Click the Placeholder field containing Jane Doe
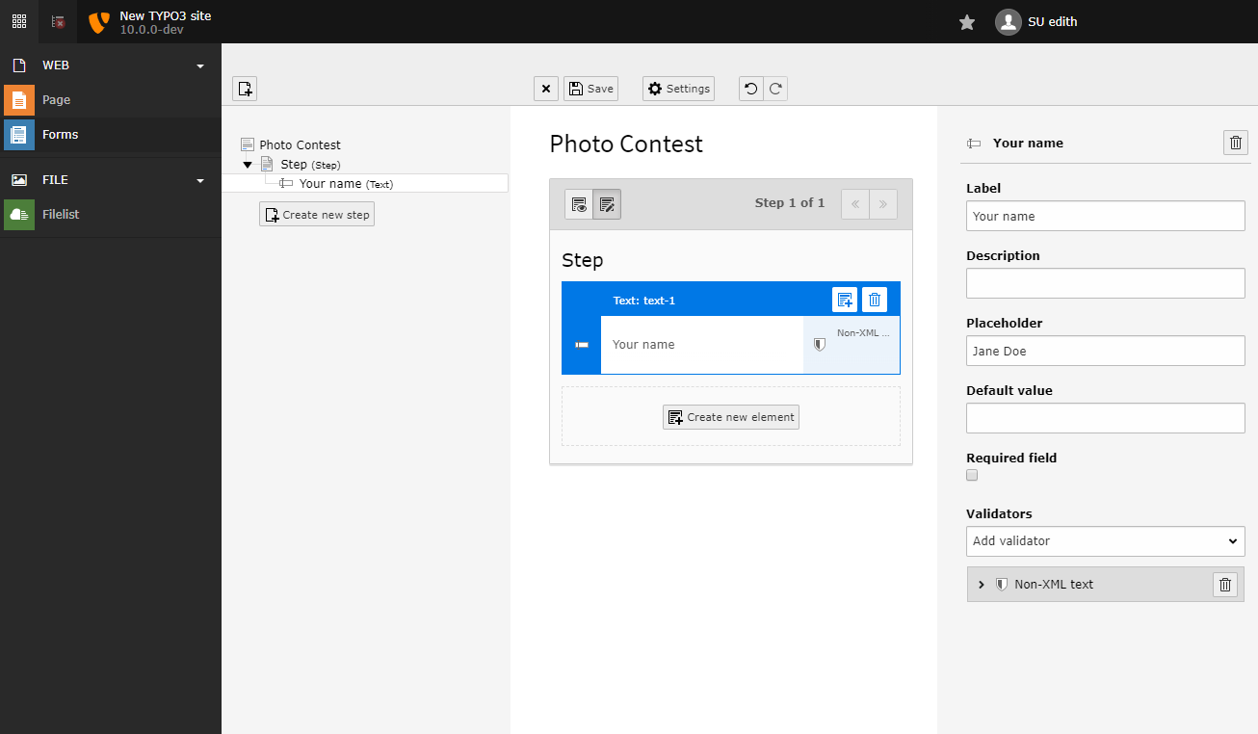Screen dimensions: 1258x734 point(1105,351)
